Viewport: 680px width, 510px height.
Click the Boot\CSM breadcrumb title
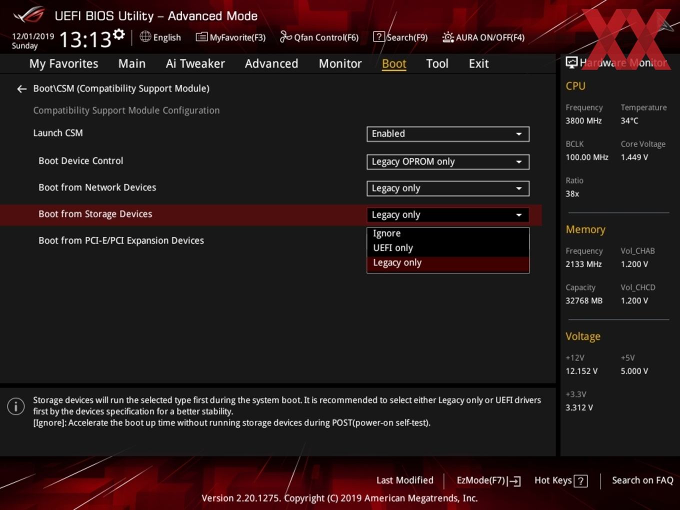[x=121, y=88]
